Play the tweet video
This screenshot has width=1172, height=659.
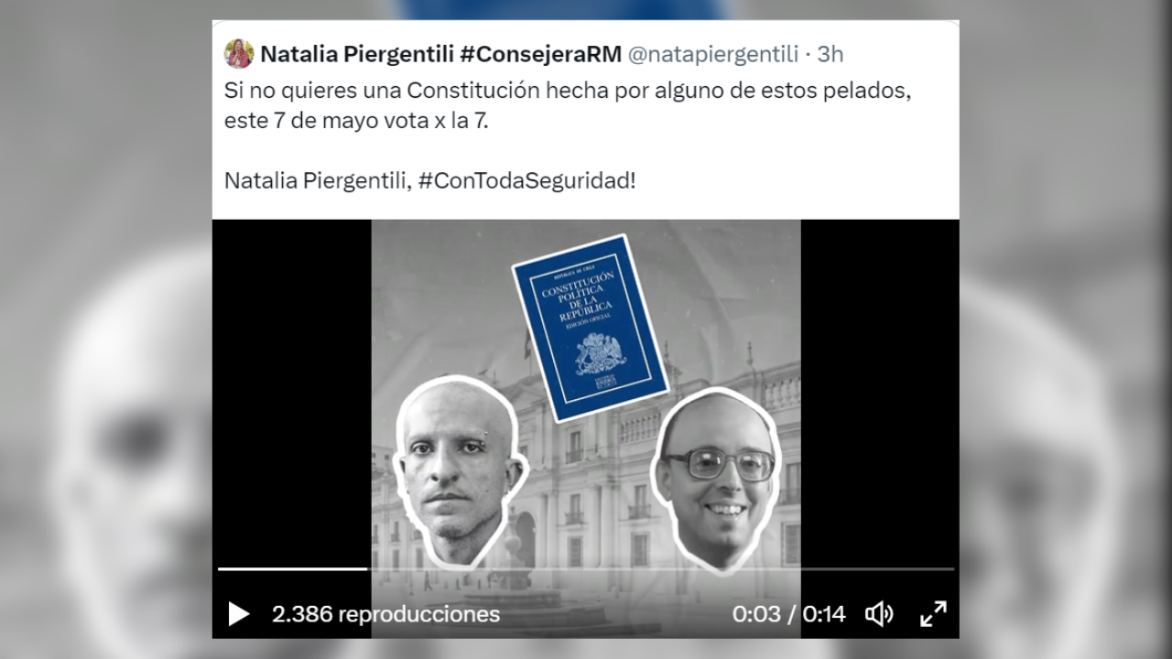(238, 613)
